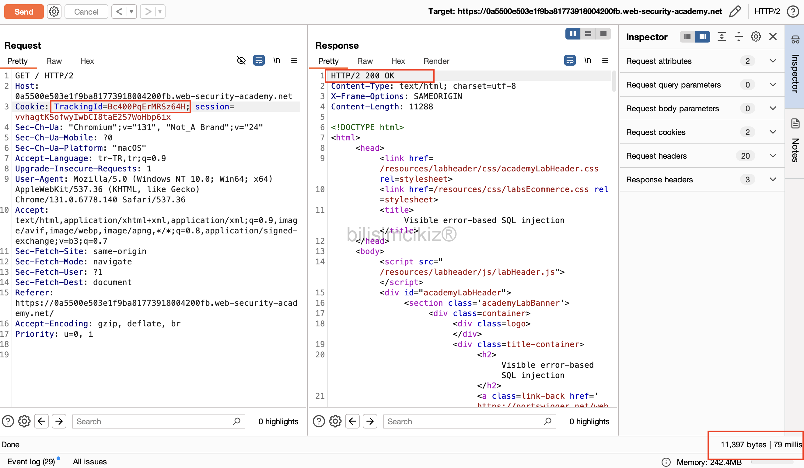
Task: Open All issues in status bar
Action: coord(90,461)
